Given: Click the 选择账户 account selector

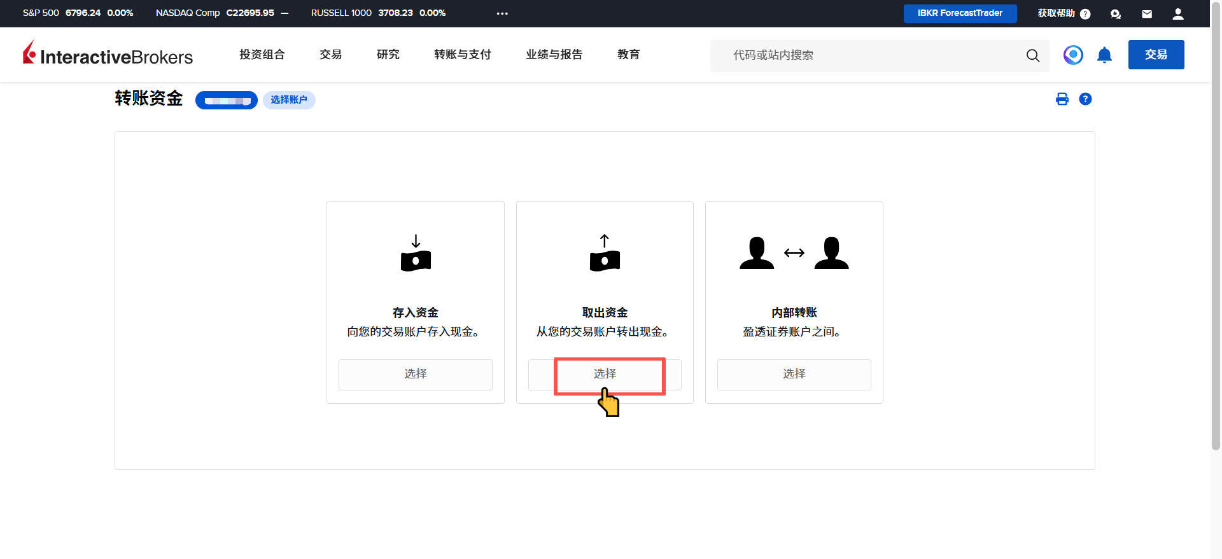Looking at the screenshot, I should 289,100.
